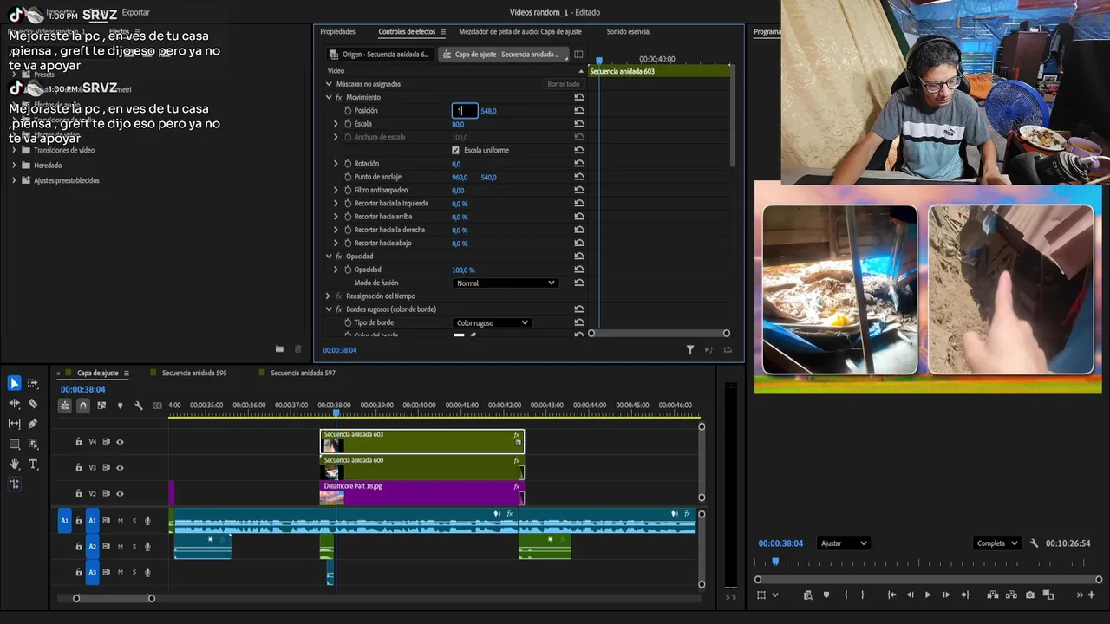The image size is (1110, 624).
Task: Hide V4 track output eye
Action: [120, 442]
